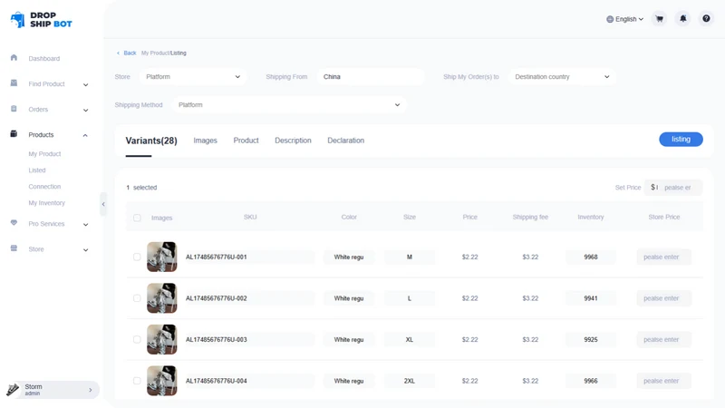The image size is (725, 408).
Task: Open the notifications bell
Action: pos(683,19)
